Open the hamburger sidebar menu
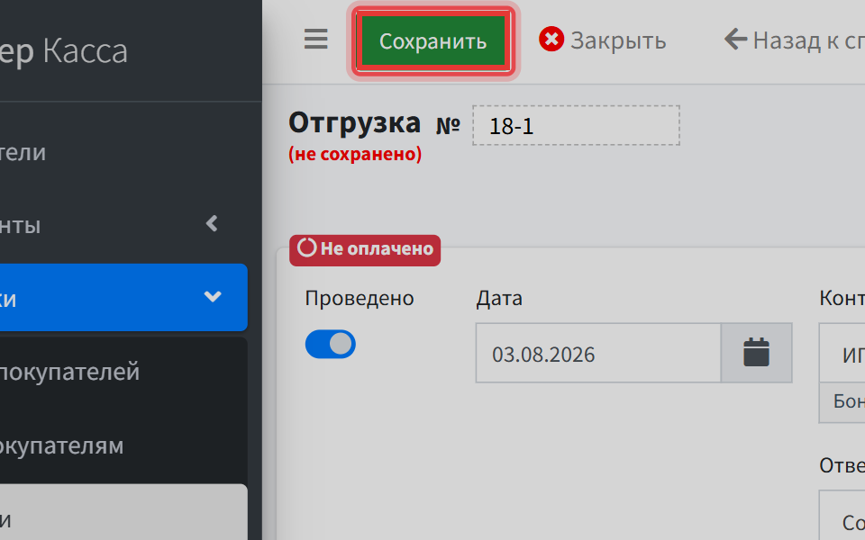 [x=315, y=40]
